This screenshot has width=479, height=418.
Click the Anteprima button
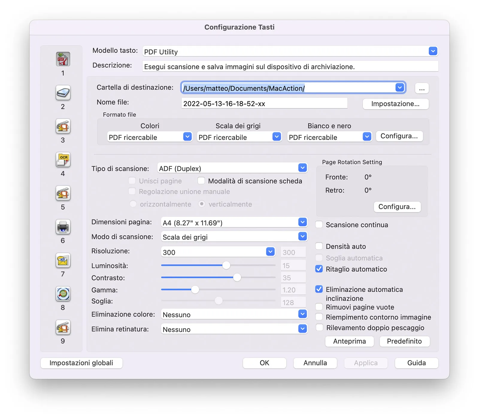point(349,341)
